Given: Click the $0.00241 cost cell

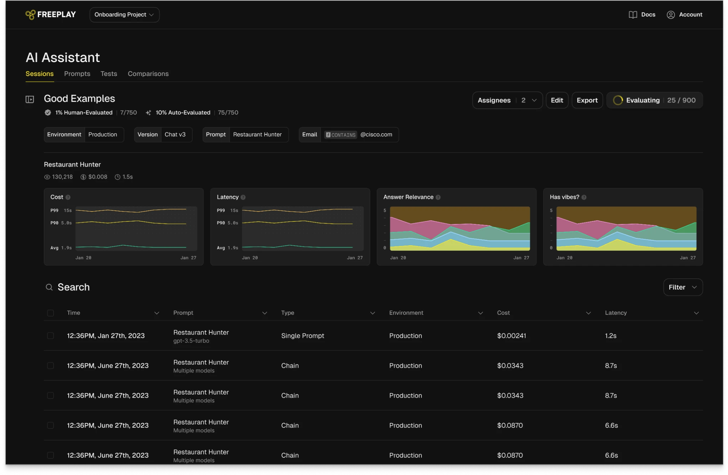Looking at the screenshot, I should pos(512,336).
